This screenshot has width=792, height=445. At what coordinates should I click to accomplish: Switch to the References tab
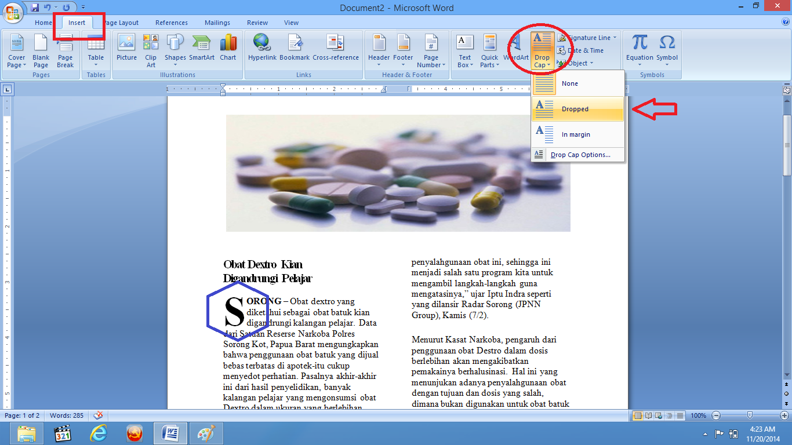[171, 23]
